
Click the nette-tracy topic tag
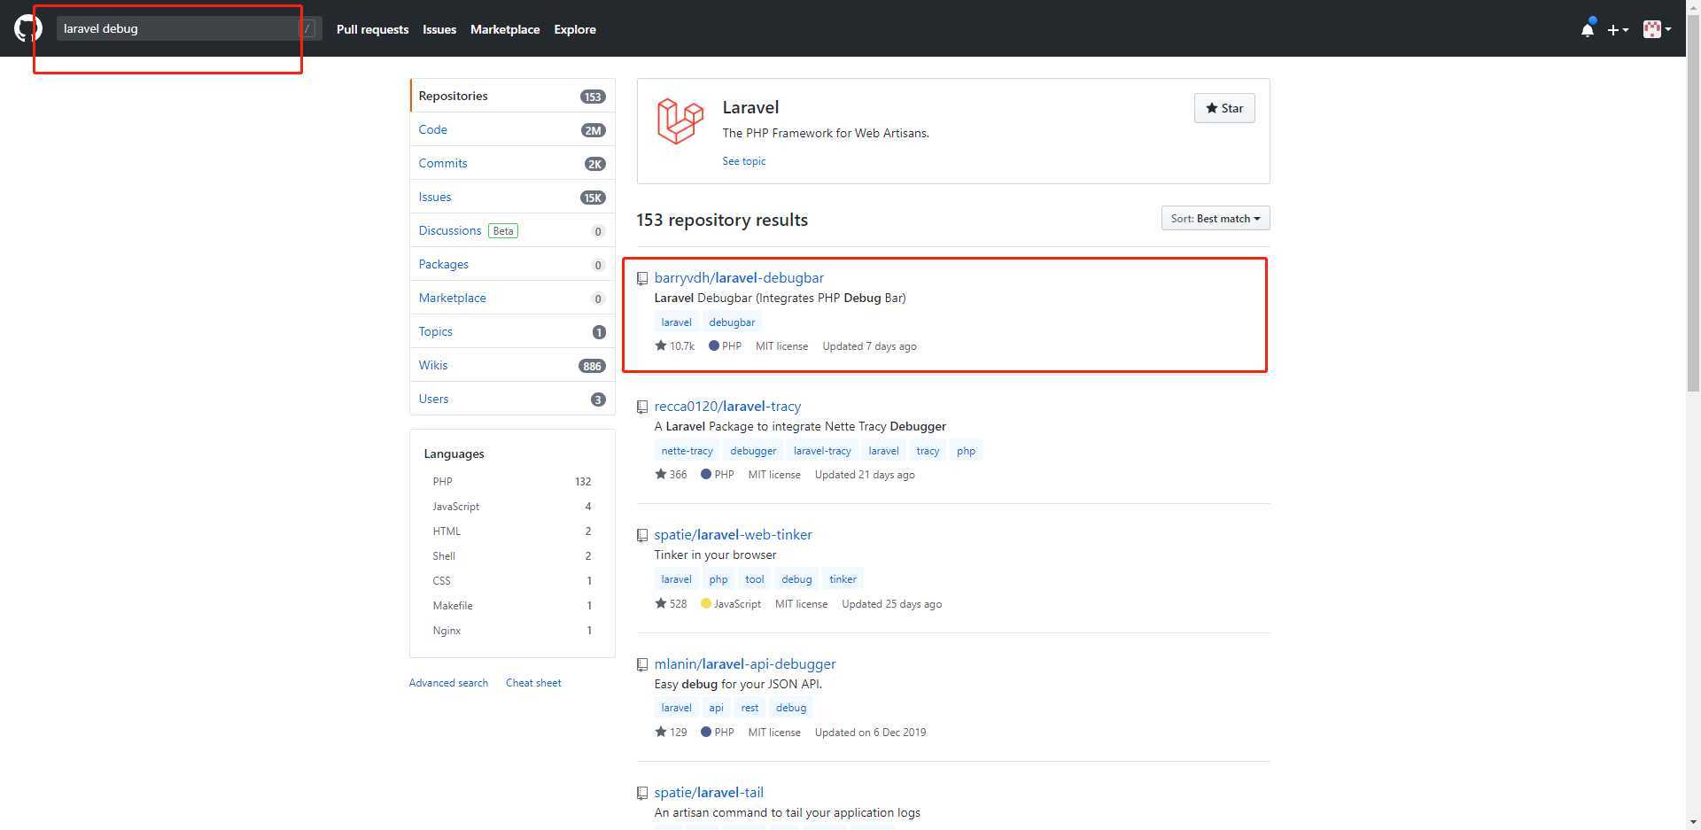pos(687,451)
